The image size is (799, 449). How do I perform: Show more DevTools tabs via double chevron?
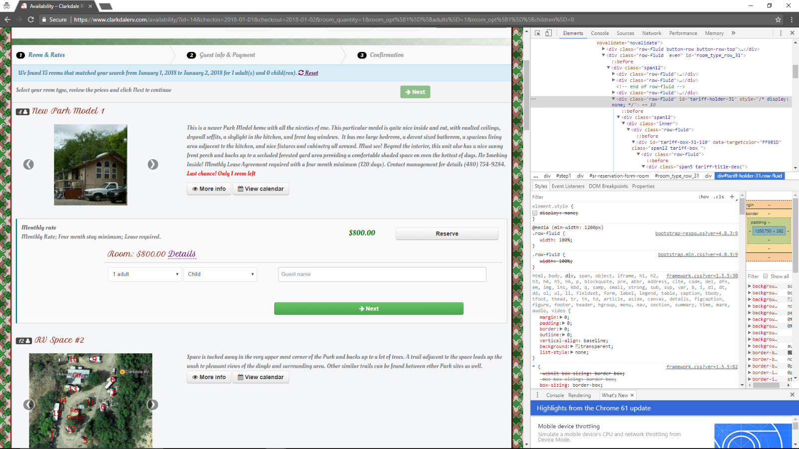tap(733, 33)
